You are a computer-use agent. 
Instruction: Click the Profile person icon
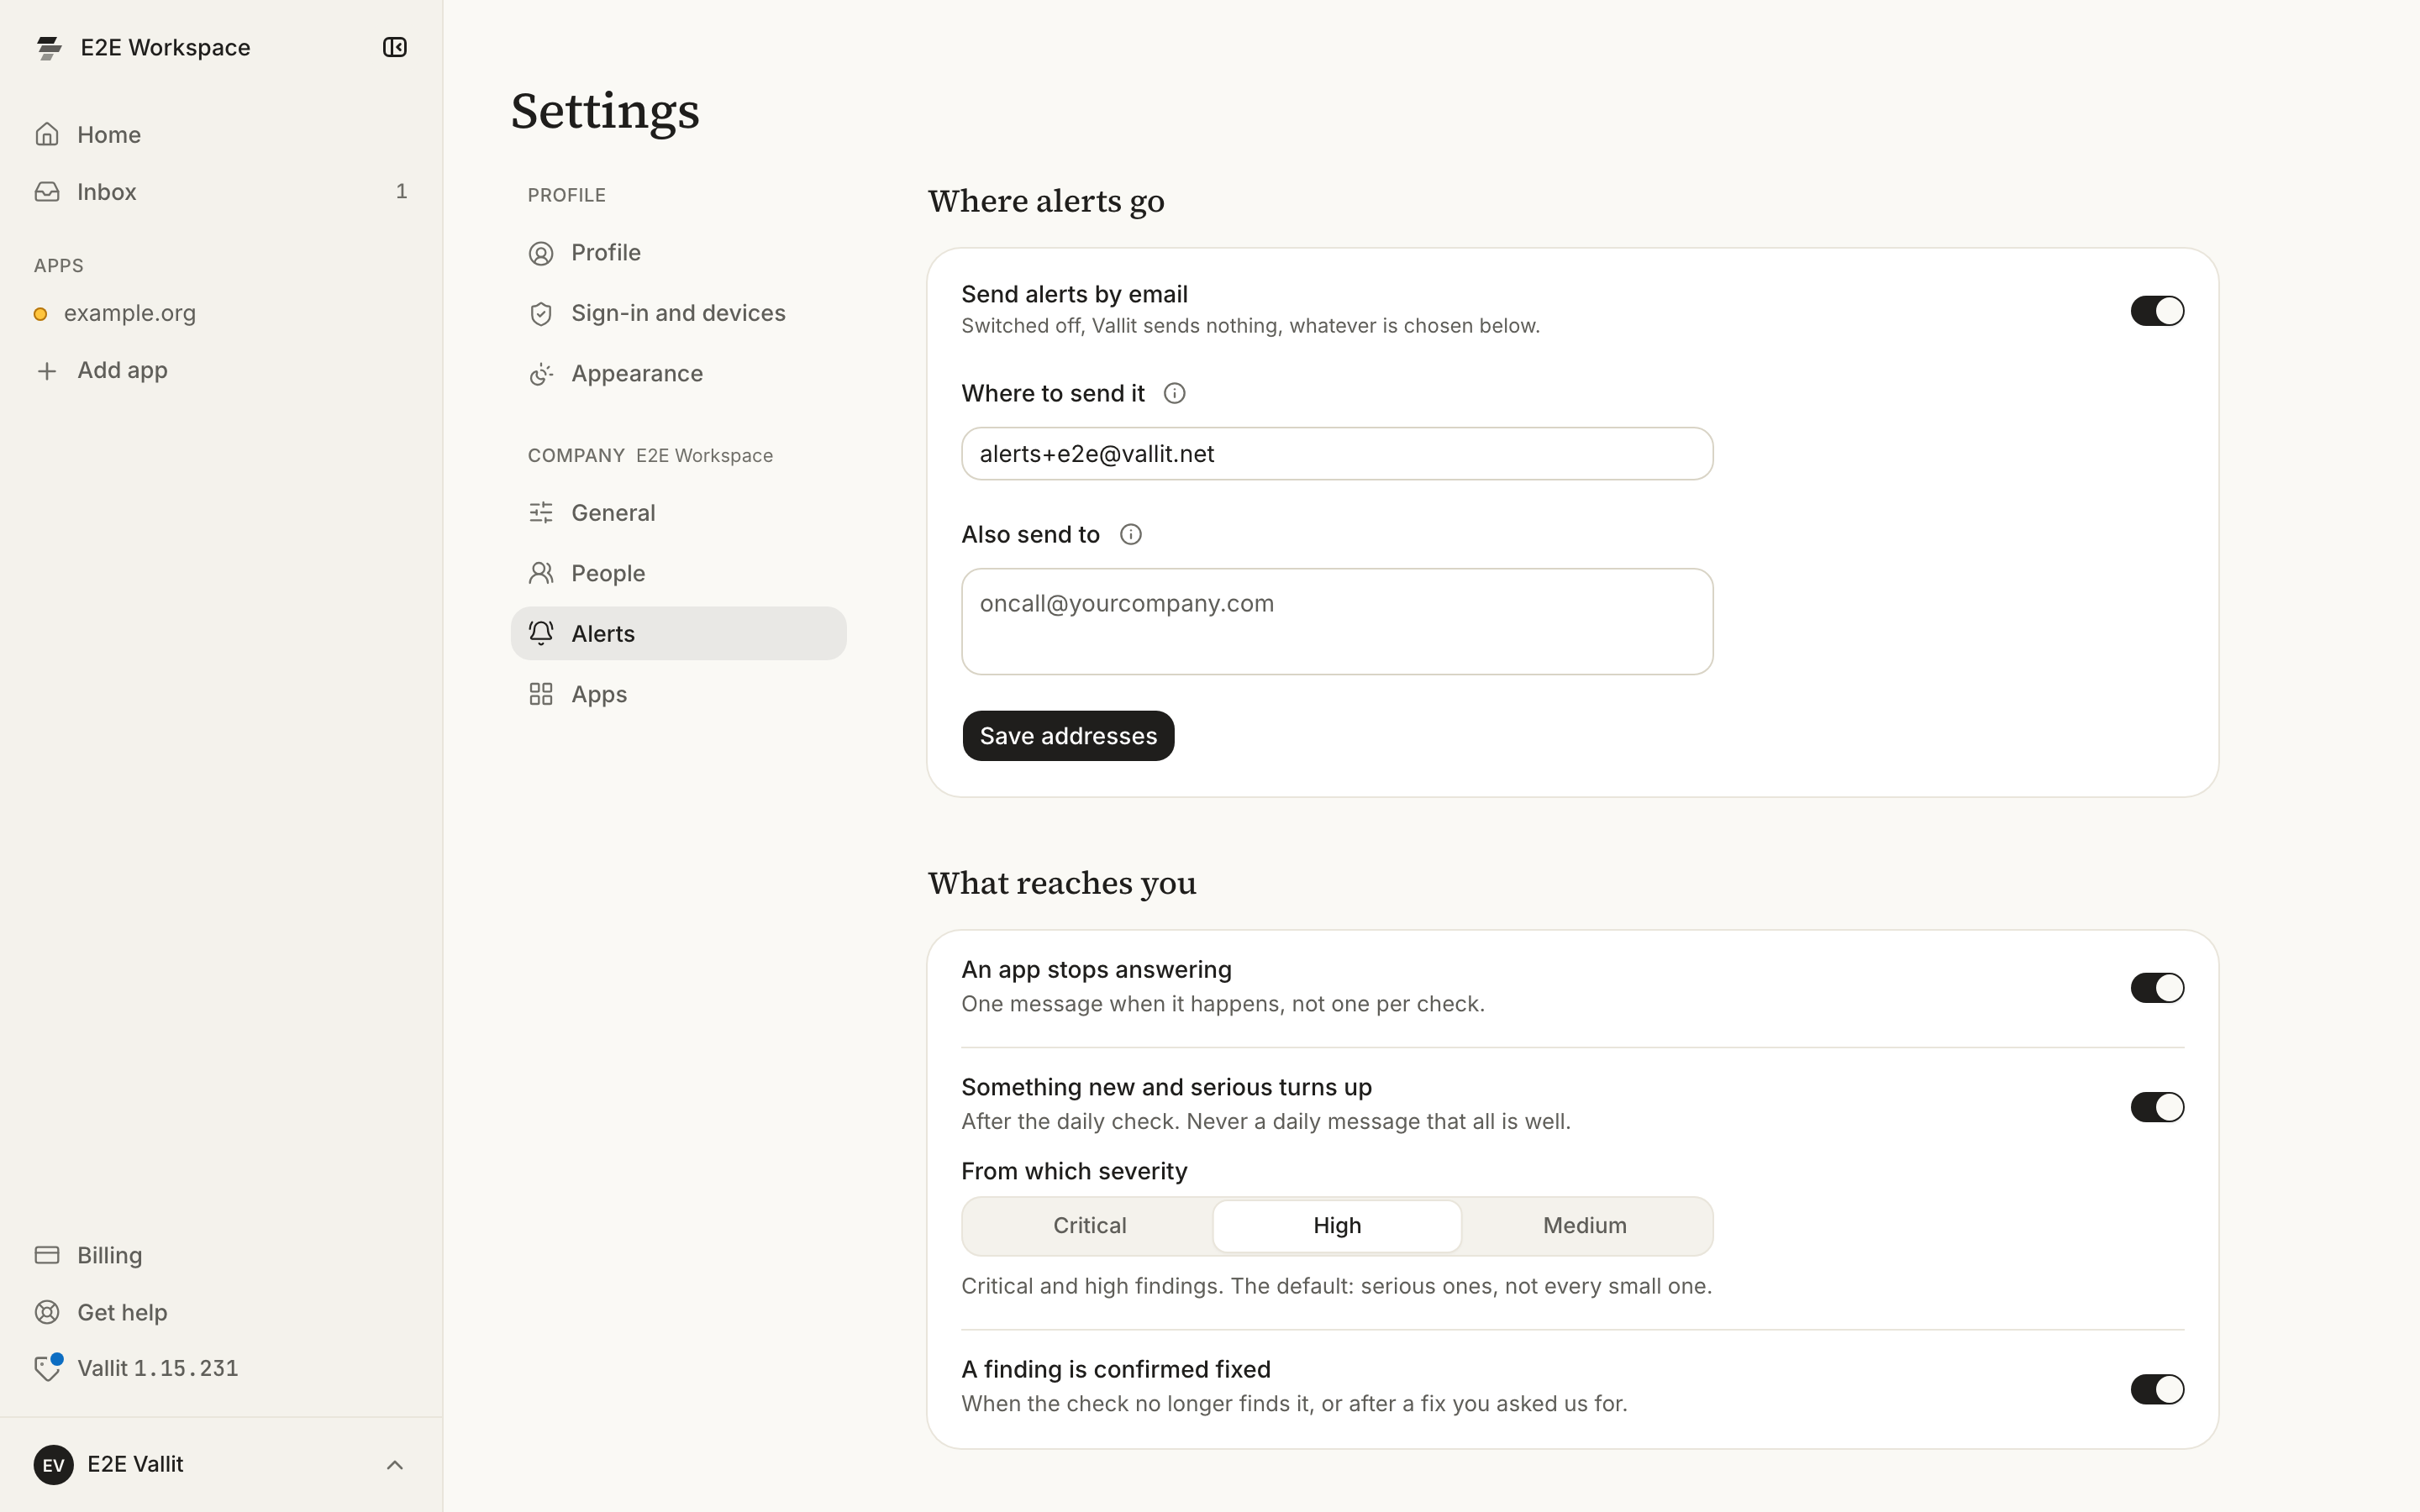click(541, 254)
